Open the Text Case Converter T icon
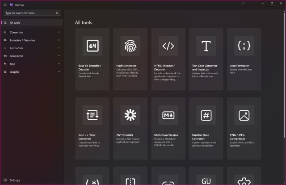The width and height of the screenshot is (286, 185). (206, 46)
